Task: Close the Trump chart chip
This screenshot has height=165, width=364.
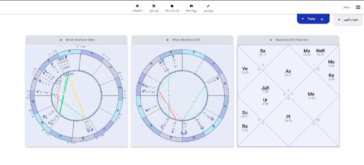Action: coord(322,20)
